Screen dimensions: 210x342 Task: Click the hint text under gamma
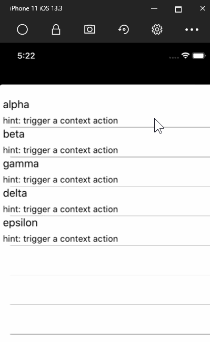pos(61,180)
